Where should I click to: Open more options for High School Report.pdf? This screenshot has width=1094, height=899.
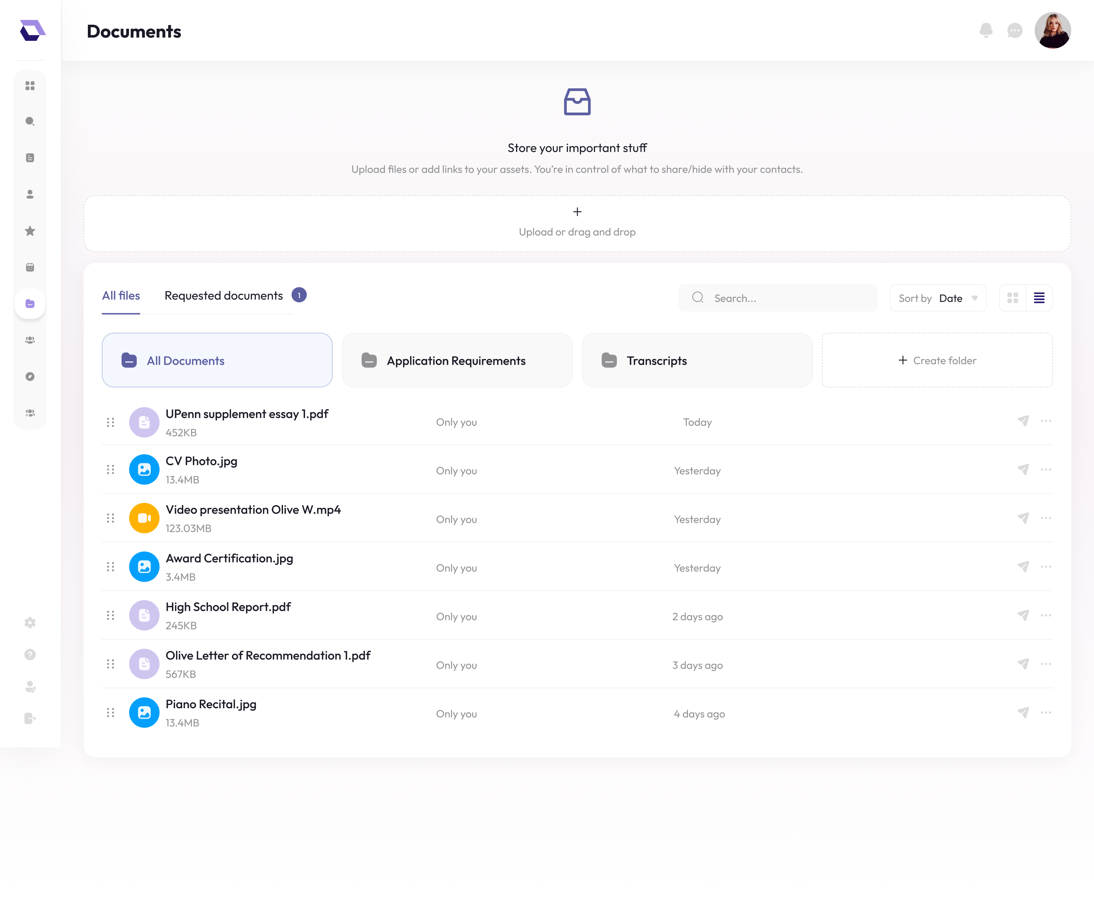pyautogui.click(x=1046, y=615)
